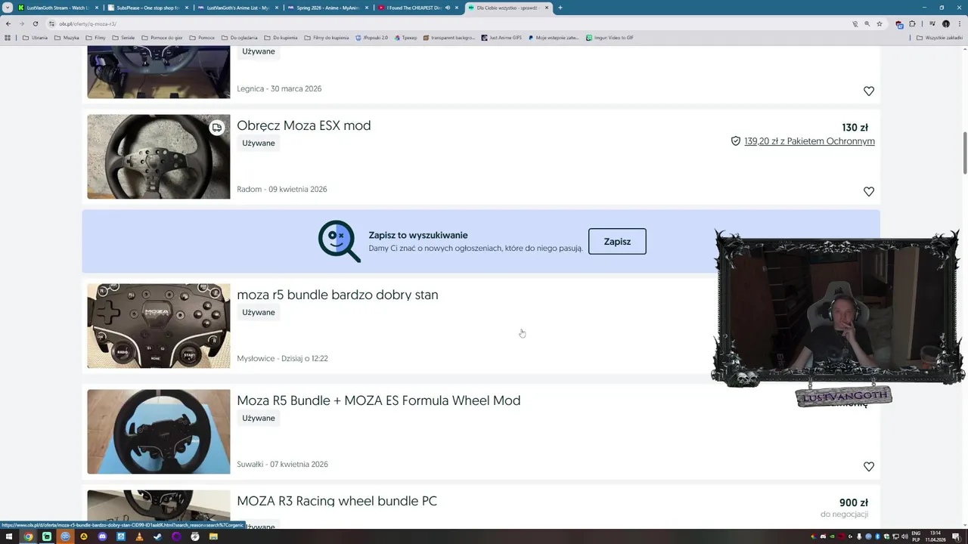Open the Filmy bookmarks folder
Viewport: 968px width, 544px height.
point(96,38)
